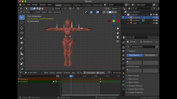Hide the Armature in viewport
This screenshot has width=177, height=99.
pos(154,17)
